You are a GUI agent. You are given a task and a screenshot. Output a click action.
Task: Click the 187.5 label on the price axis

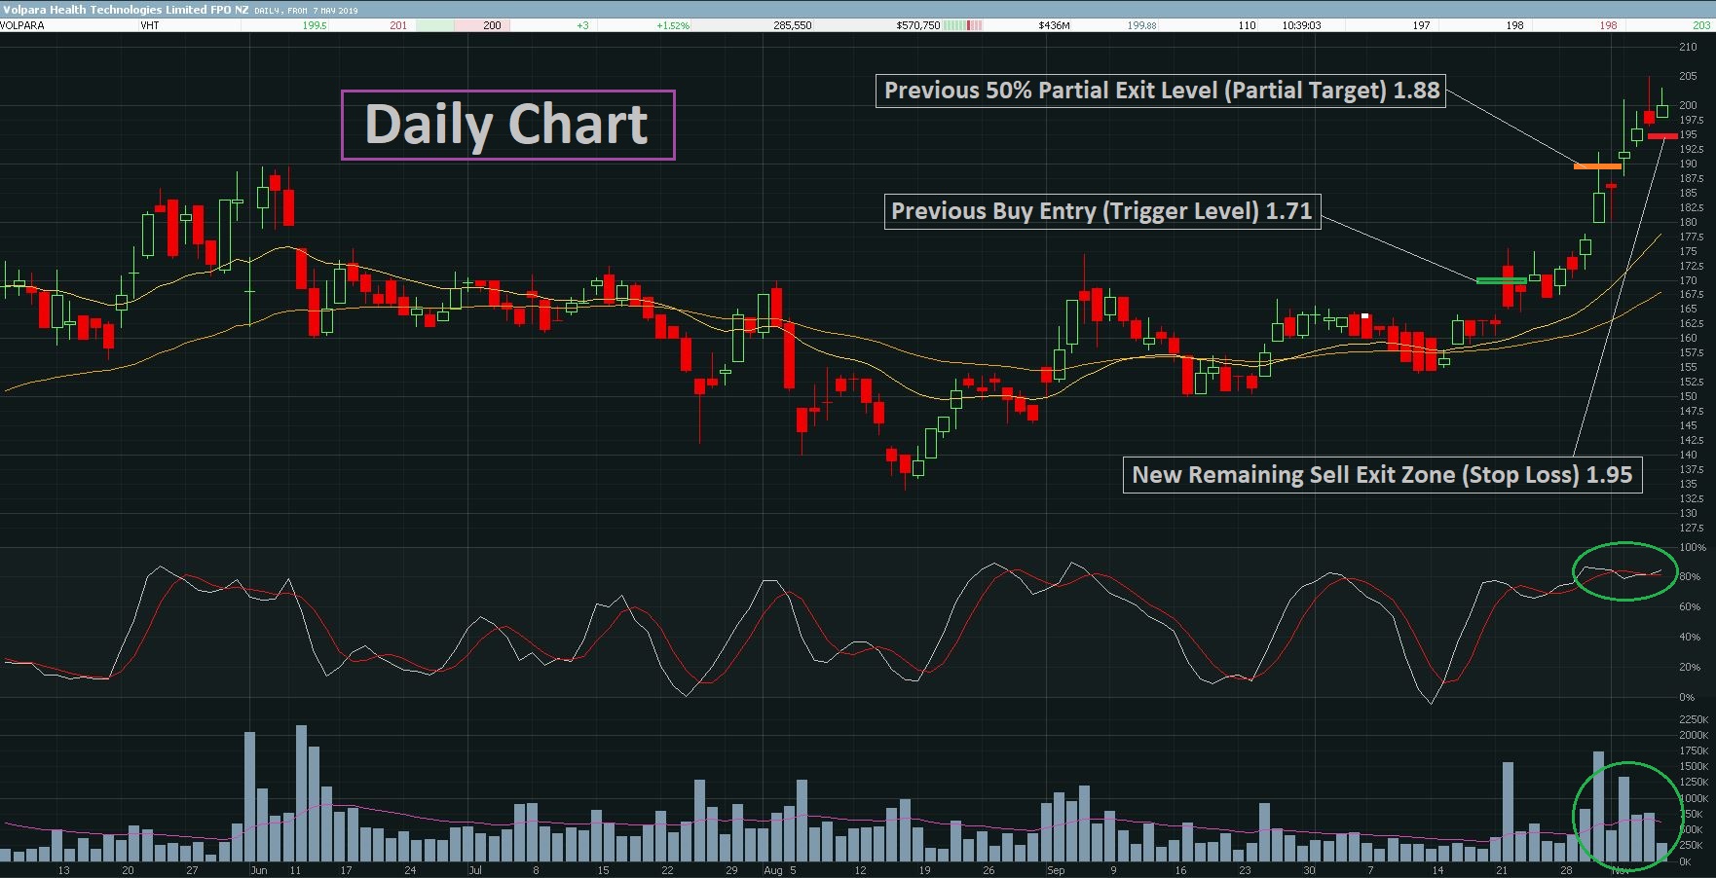(x=1691, y=178)
